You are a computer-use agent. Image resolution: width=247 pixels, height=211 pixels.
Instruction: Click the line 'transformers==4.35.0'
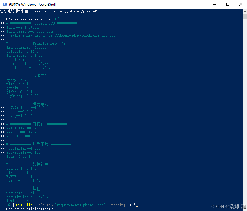click(x=27, y=48)
